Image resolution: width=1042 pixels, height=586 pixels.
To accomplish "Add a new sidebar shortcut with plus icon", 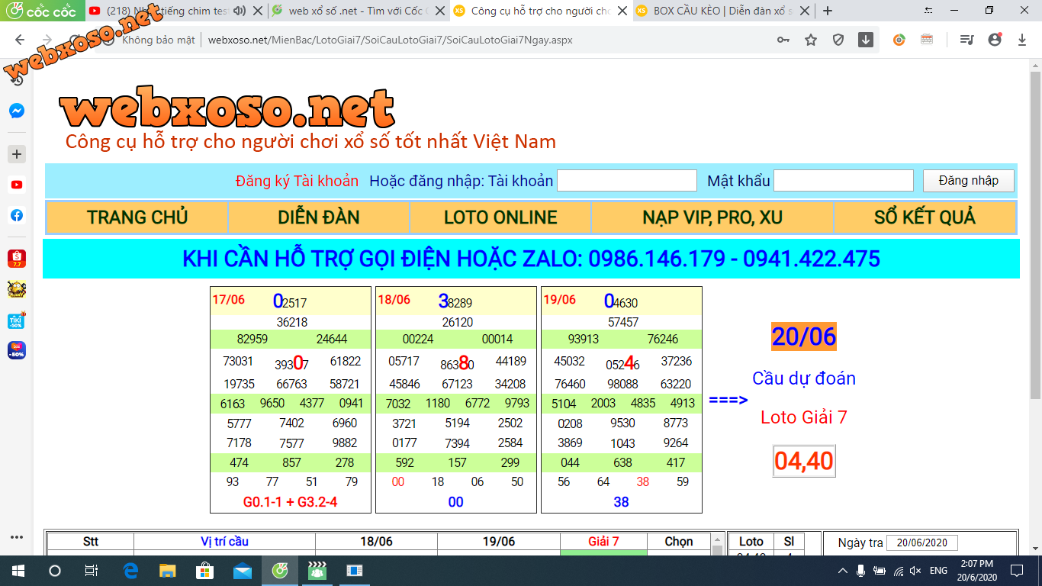I will coord(17,154).
